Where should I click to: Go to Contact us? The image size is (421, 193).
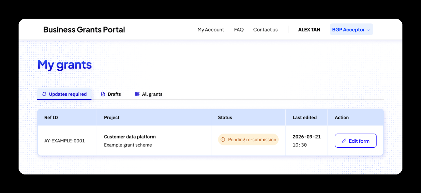tap(265, 30)
